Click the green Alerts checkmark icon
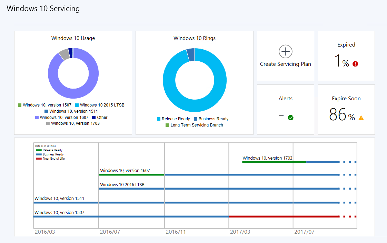Screen dimensions: 387x243 291,118
